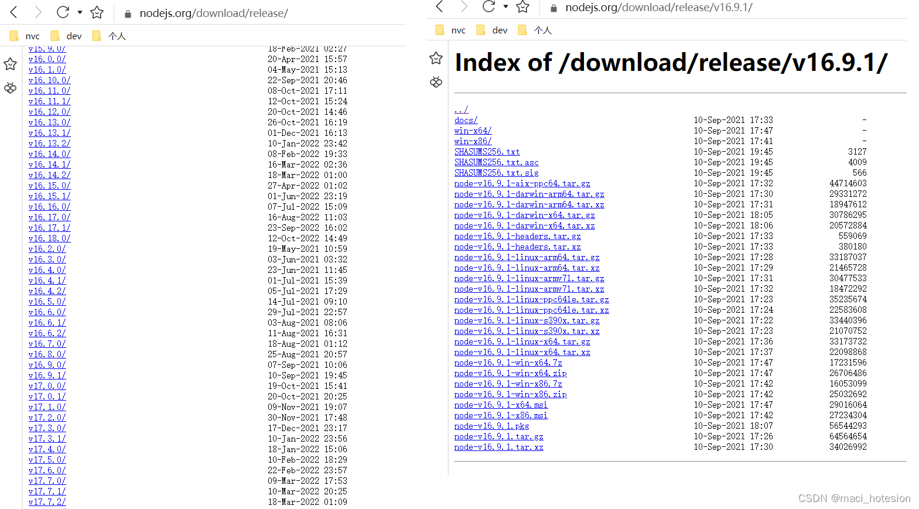The height and width of the screenshot is (509, 919).
Task: Go forward in the v16.9.1 browser window
Action: click(464, 6)
